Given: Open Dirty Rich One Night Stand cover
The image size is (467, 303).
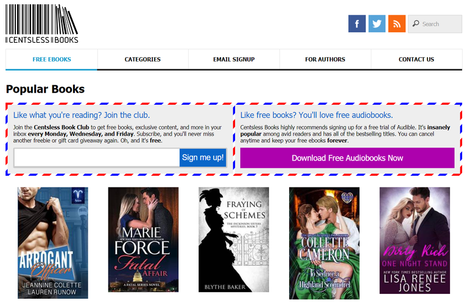Looking at the screenshot, I should tap(415, 240).
